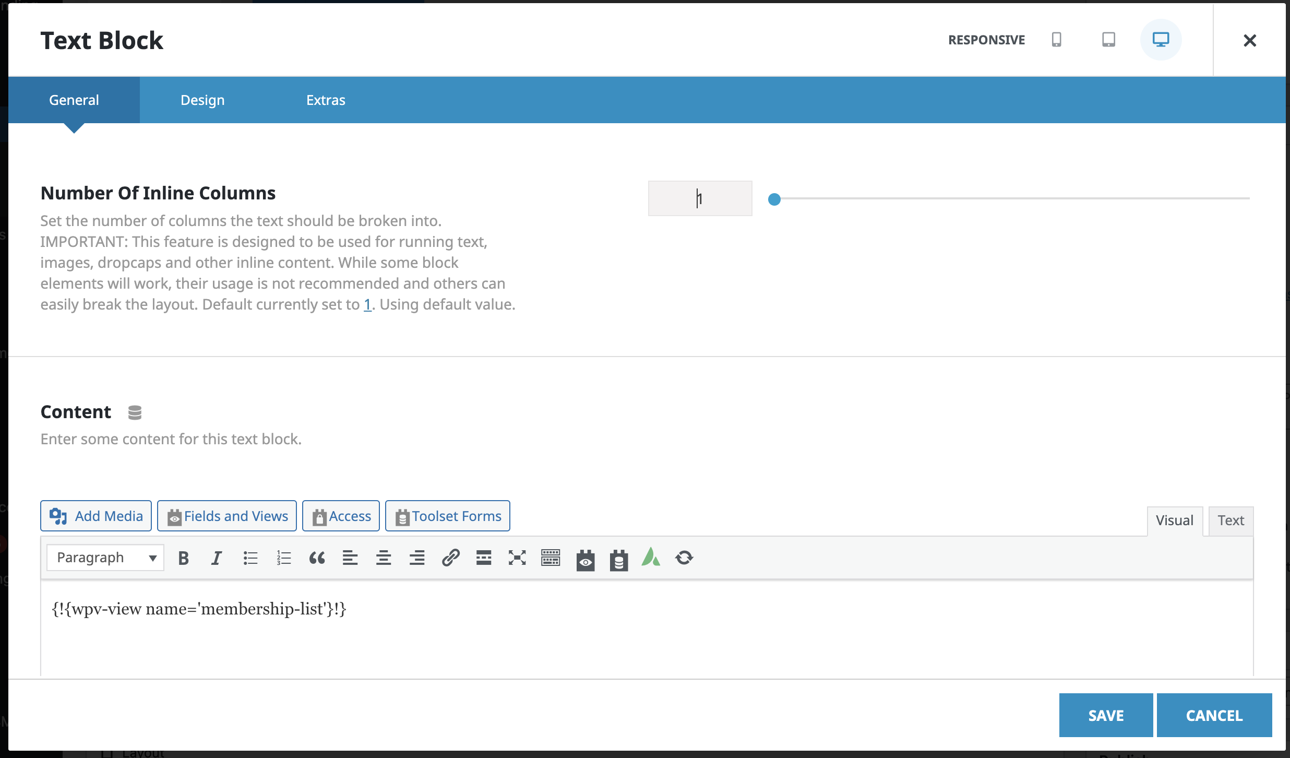The width and height of the screenshot is (1290, 758).
Task: Align text right
Action: (x=417, y=558)
